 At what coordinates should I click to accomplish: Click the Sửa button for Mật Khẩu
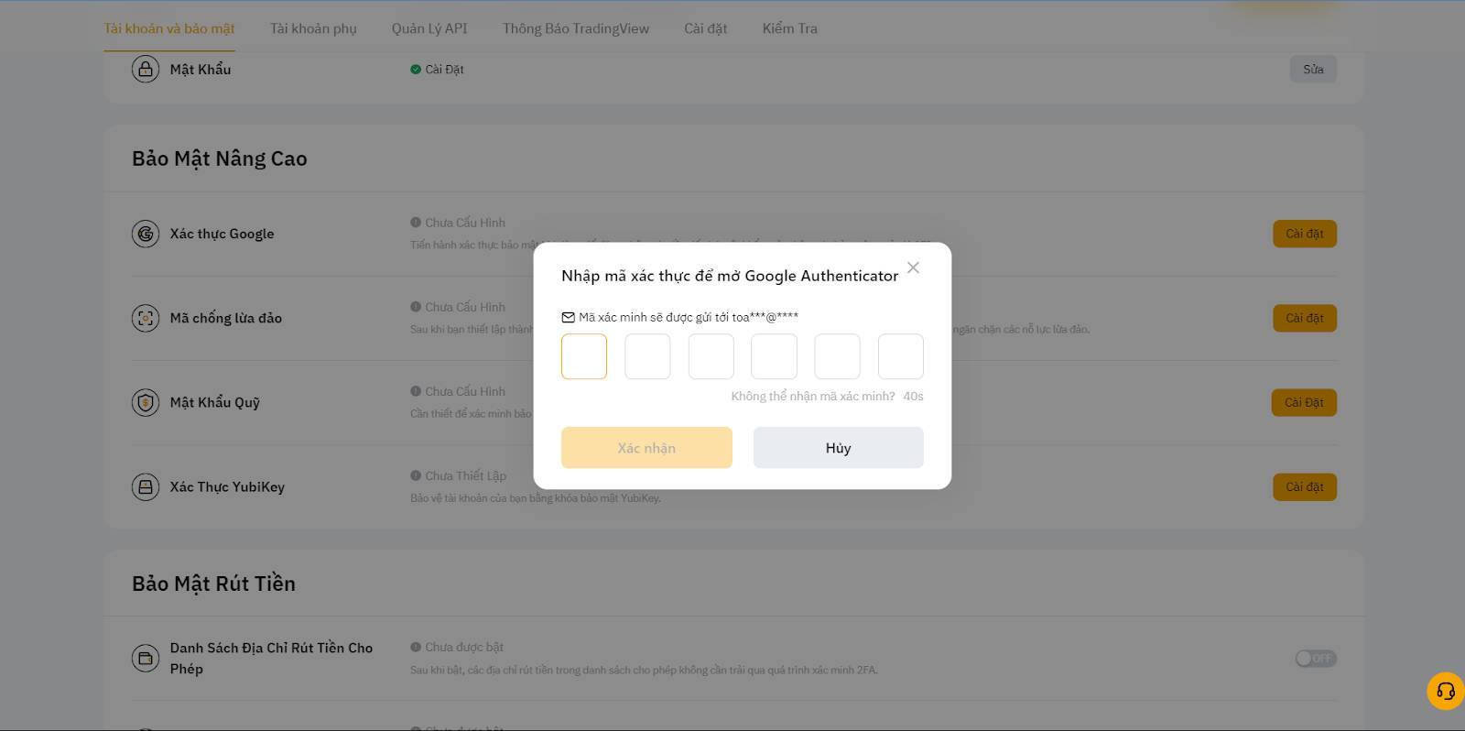pyautogui.click(x=1314, y=70)
